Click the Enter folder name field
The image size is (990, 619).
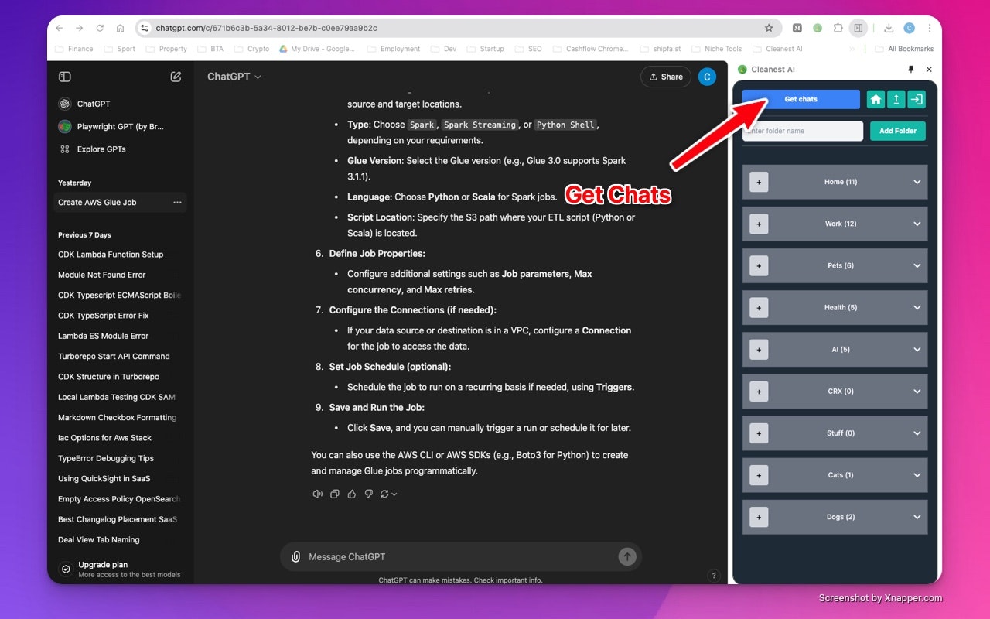(x=803, y=131)
